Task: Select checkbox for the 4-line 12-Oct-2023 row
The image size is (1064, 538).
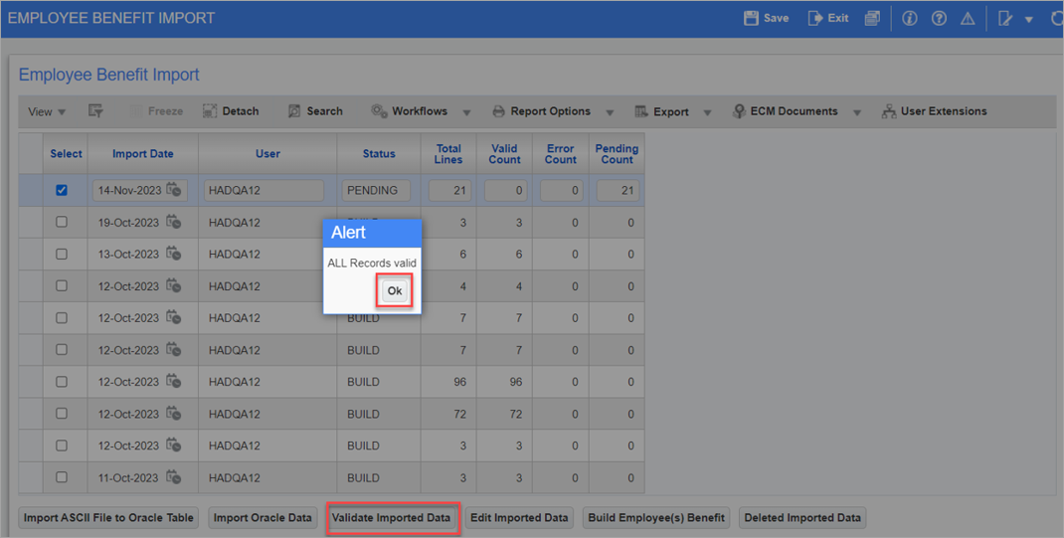Action: (61, 285)
